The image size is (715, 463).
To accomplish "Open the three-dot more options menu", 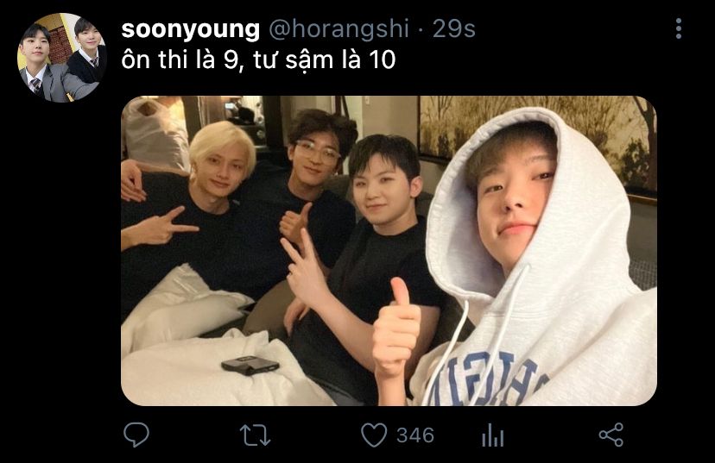I will [679, 28].
